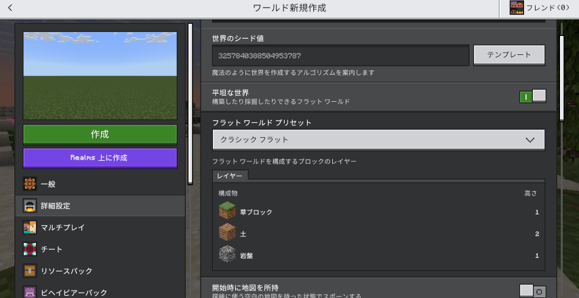This screenshot has width=579, height=298.
Task: Open the ビヘイビアーパック section
Action: point(100,291)
